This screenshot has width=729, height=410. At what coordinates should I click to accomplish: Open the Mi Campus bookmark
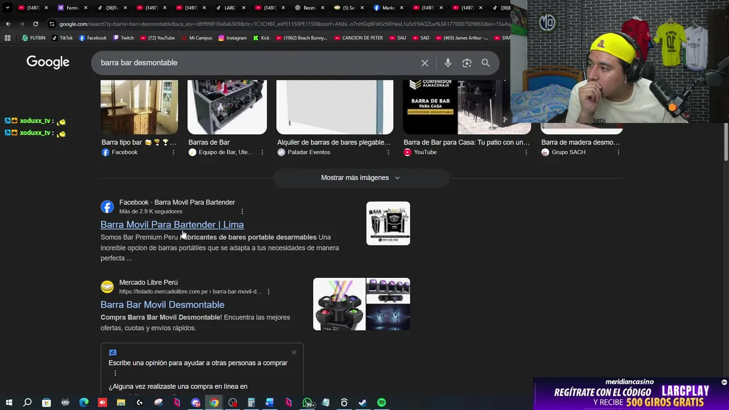pos(196,38)
